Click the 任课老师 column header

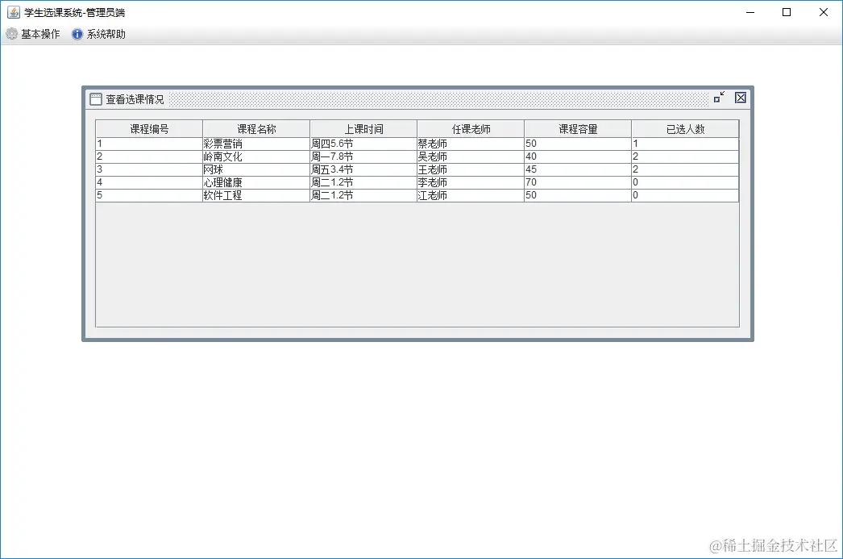coord(471,129)
